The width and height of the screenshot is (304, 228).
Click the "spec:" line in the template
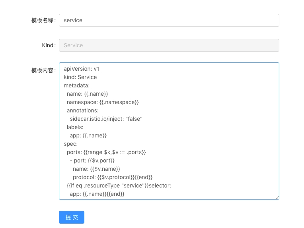[71, 144]
